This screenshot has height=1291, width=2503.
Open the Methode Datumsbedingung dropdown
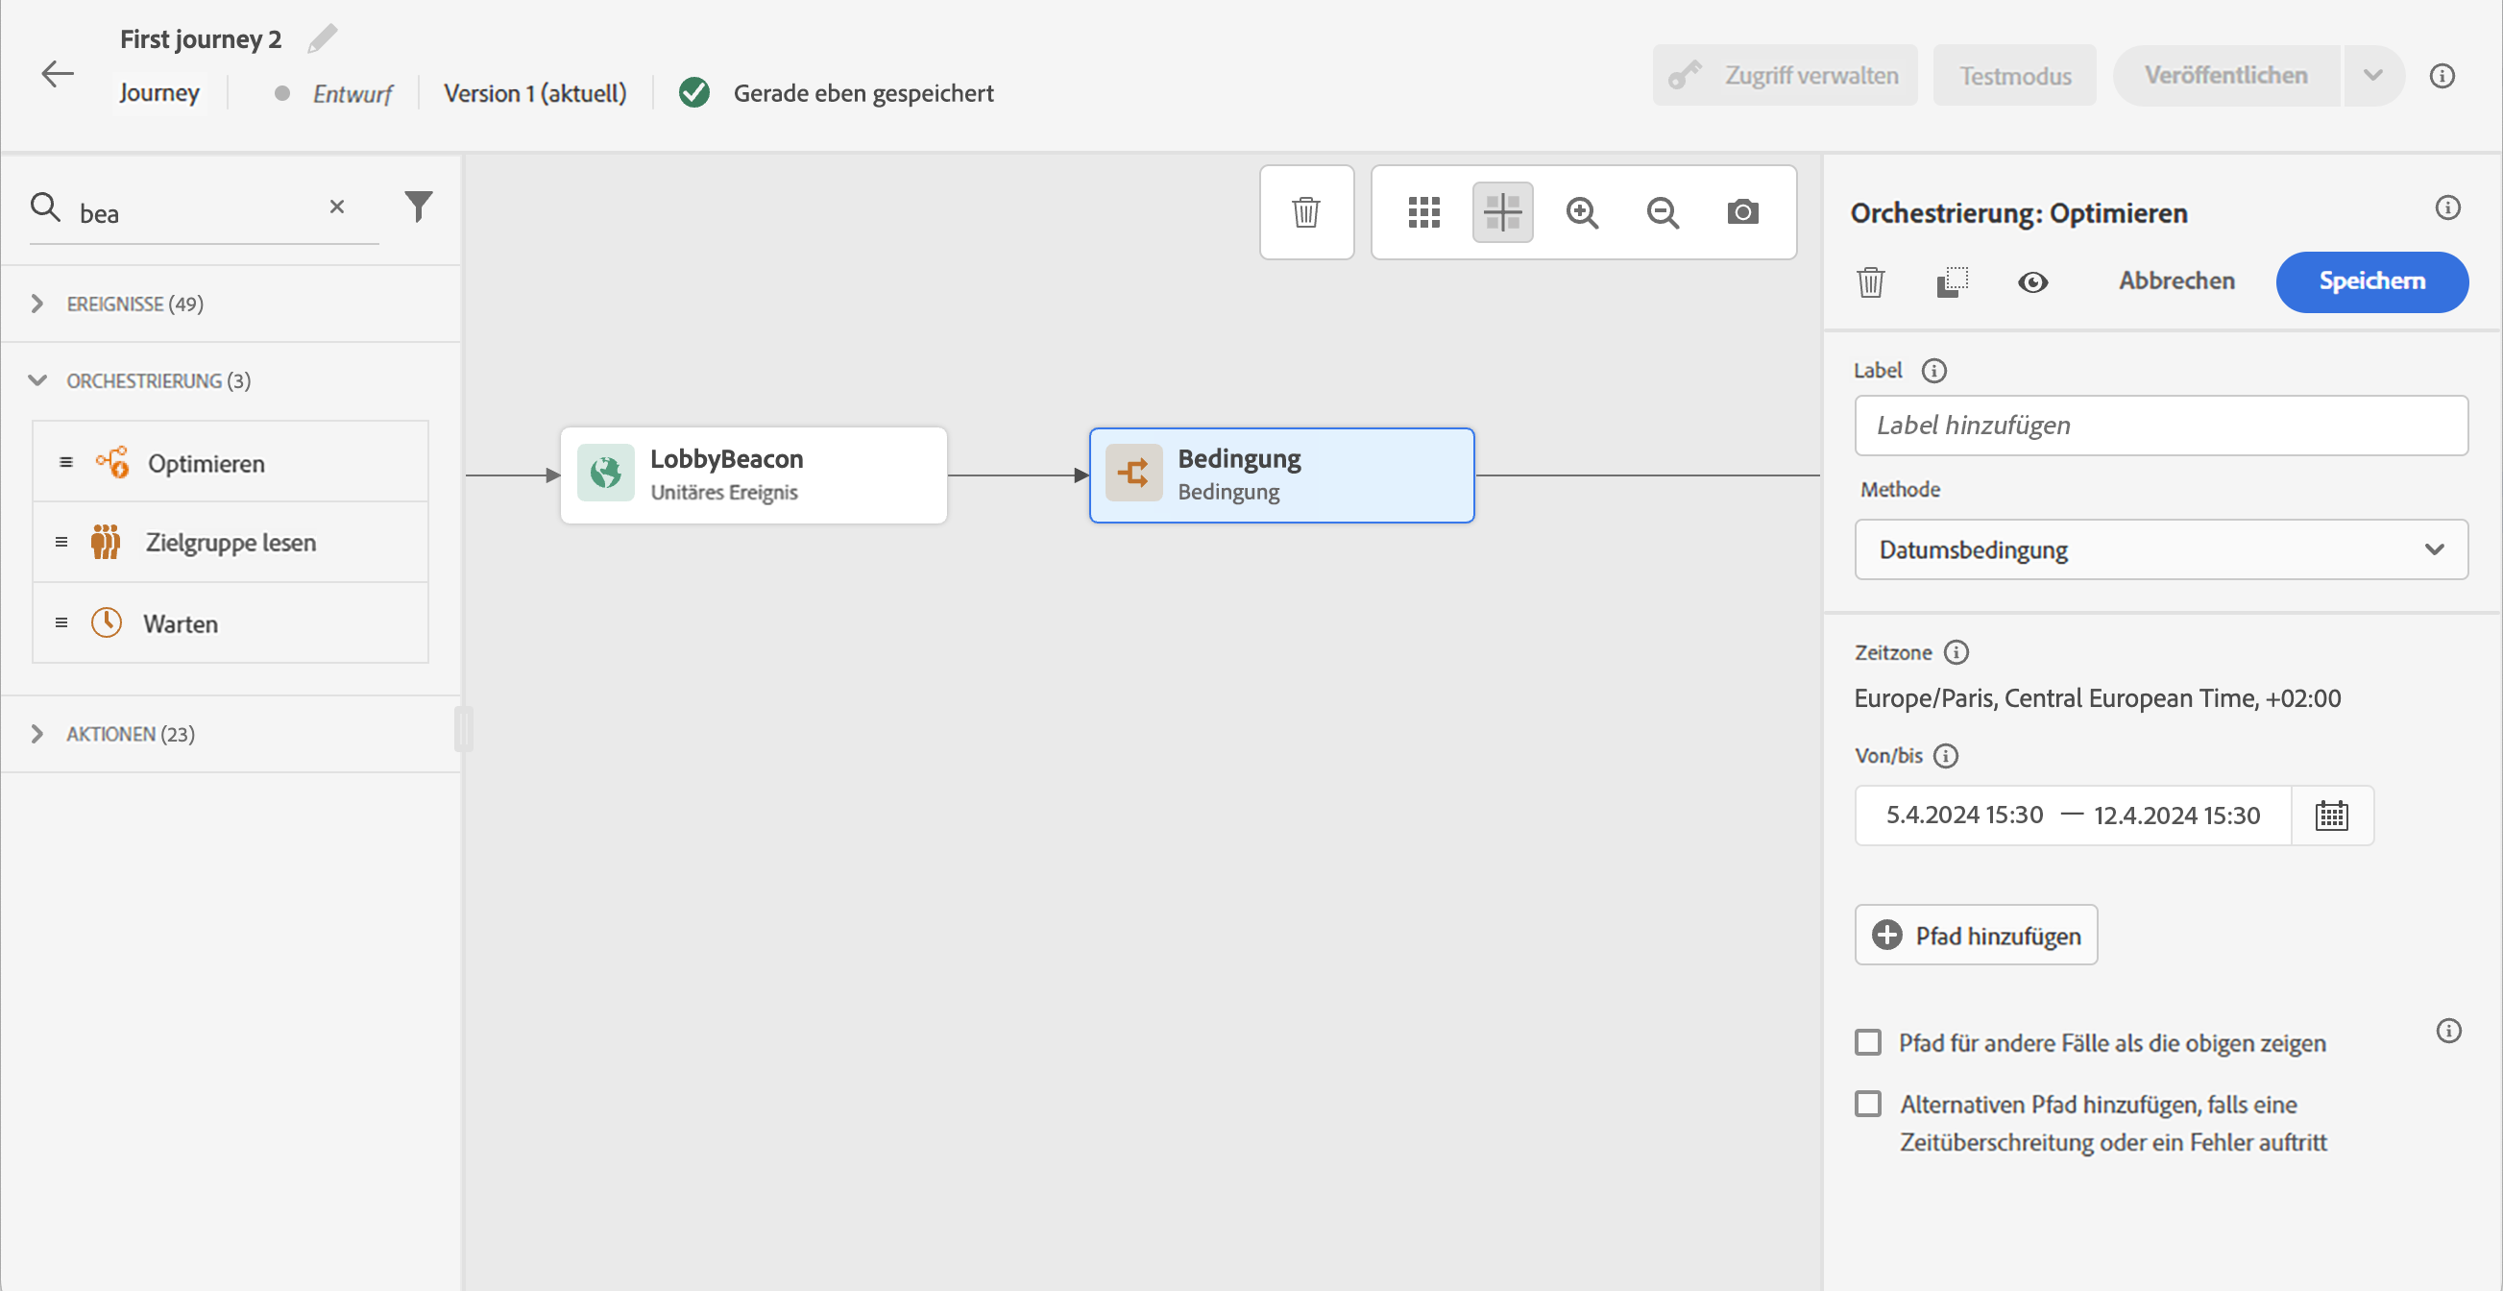(x=2160, y=549)
